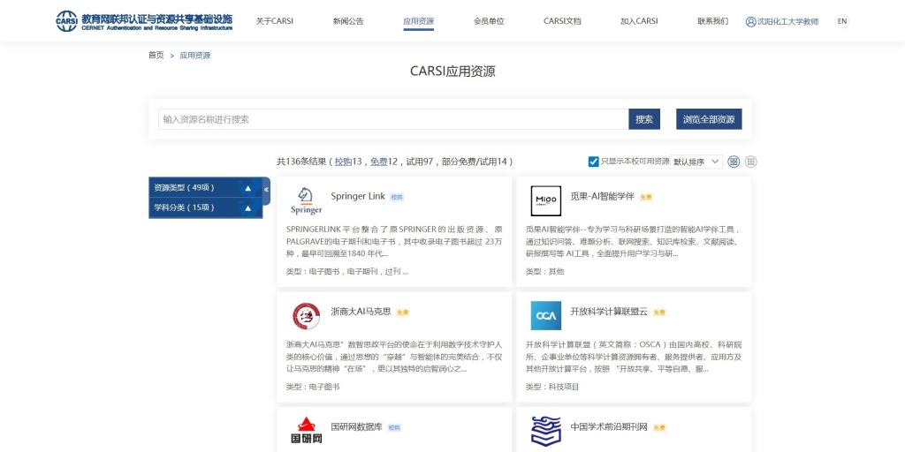905x452 pixels.
Task: Switch language with EN button
Action: pyautogui.click(x=842, y=21)
